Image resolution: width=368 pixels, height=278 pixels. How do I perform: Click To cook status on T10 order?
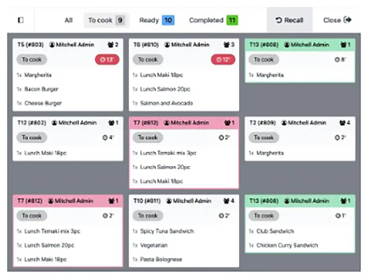pos(148,216)
